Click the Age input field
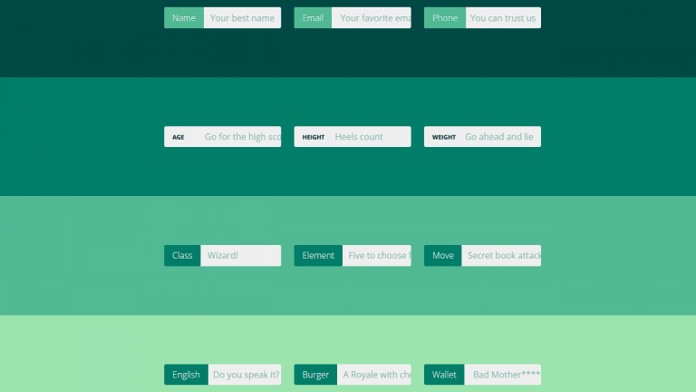This screenshot has height=392, width=696. point(241,137)
